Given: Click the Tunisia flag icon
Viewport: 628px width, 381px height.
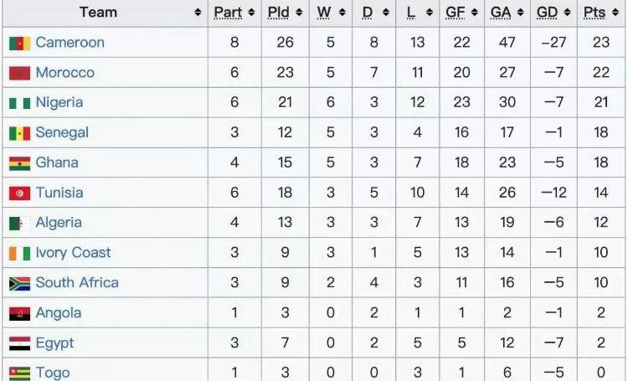Looking at the screenshot, I should pyautogui.click(x=19, y=193).
